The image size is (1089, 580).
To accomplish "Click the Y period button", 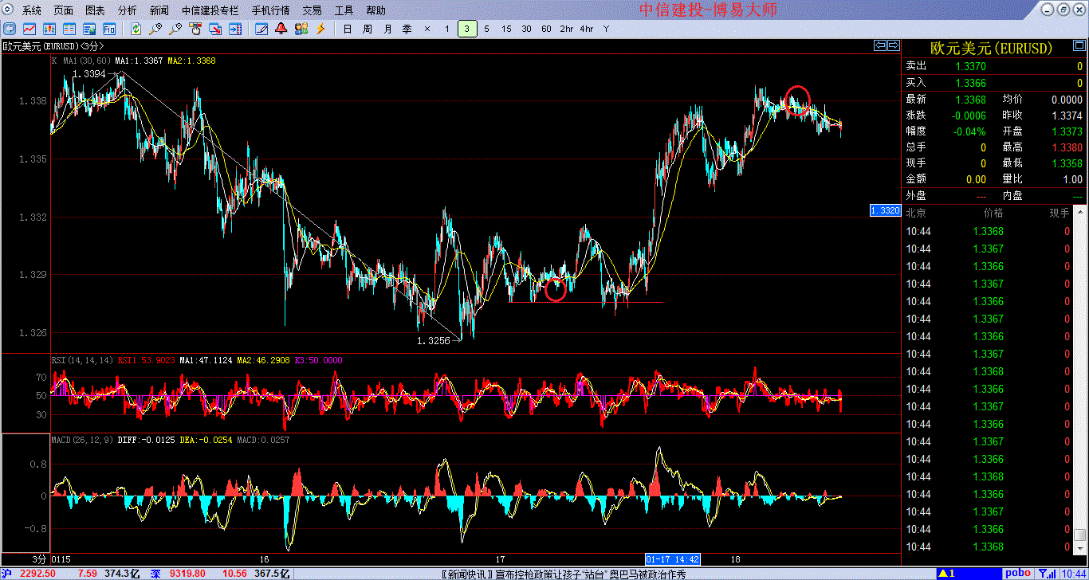I will coord(606,29).
